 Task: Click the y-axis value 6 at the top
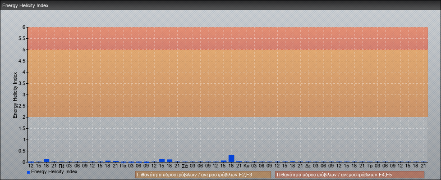click(x=24, y=27)
